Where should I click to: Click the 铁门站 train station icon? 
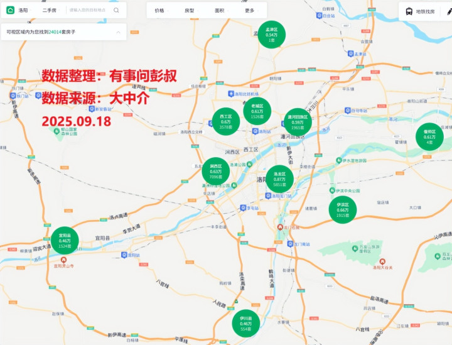tap(13, 96)
